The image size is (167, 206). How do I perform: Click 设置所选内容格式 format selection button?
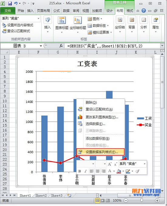(18, 25)
